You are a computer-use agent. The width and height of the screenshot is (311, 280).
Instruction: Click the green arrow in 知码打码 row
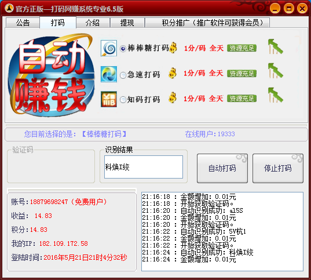[x=275, y=95]
